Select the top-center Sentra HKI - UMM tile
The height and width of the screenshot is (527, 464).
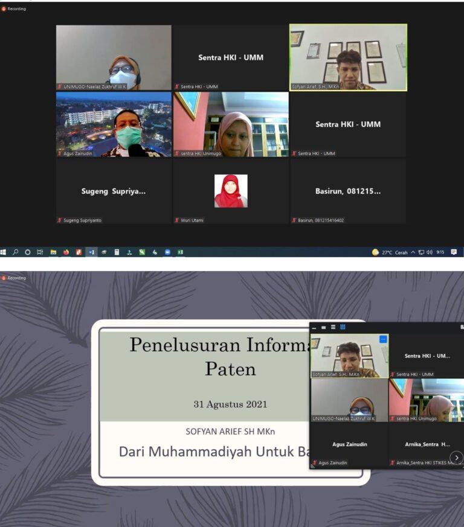(231, 57)
